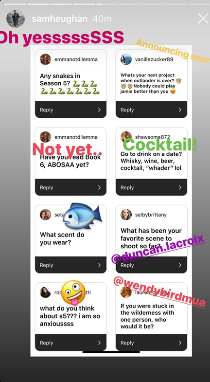Screen dimensions: 210x382
Task: Reply to the next project question
Action: 151,110
